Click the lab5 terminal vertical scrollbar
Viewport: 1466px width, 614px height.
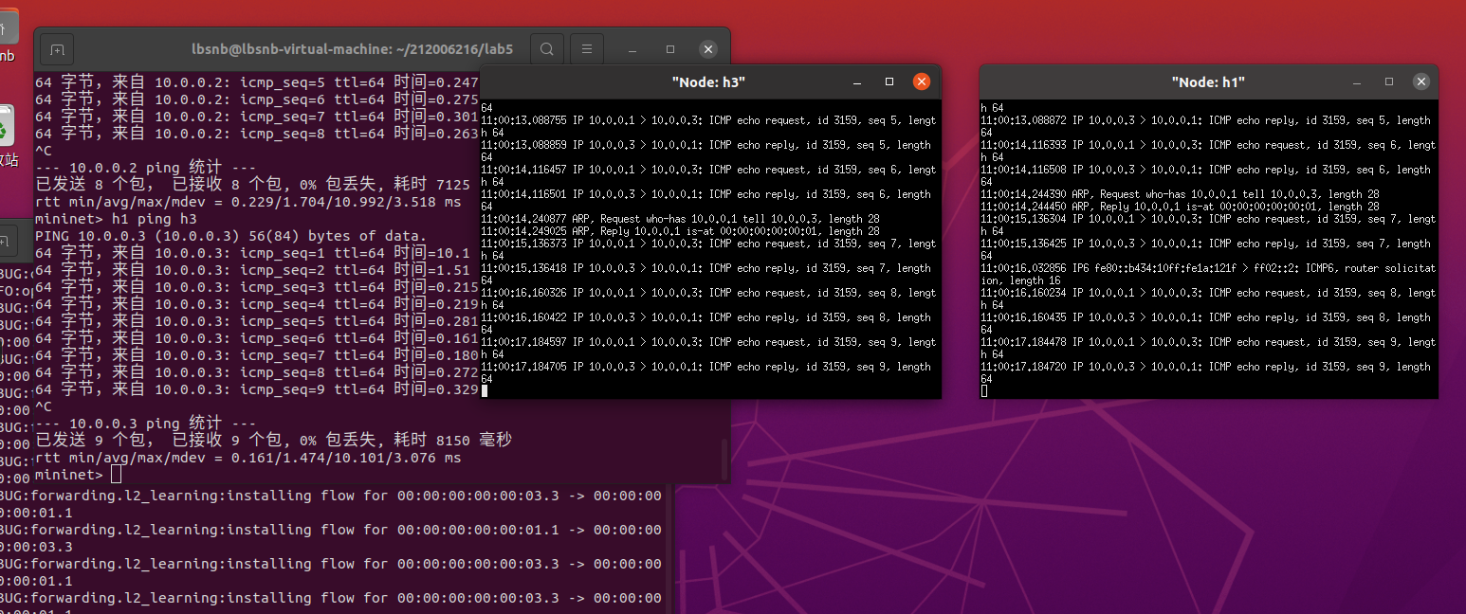pos(725,459)
